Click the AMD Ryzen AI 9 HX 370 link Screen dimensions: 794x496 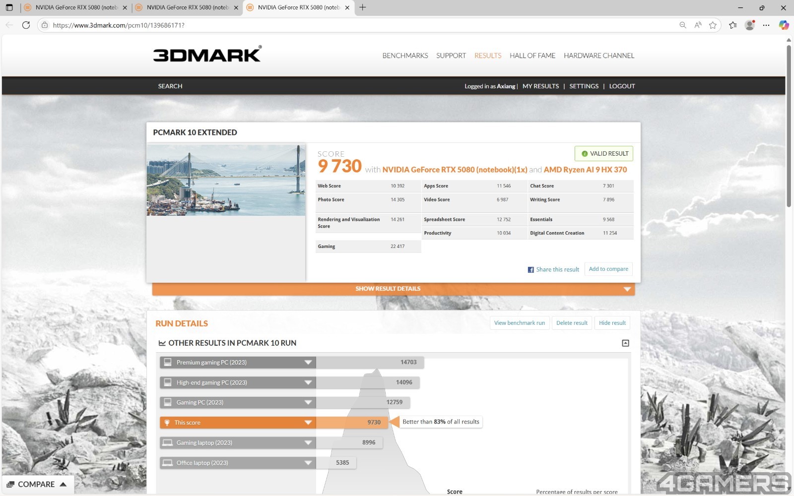click(x=585, y=170)
